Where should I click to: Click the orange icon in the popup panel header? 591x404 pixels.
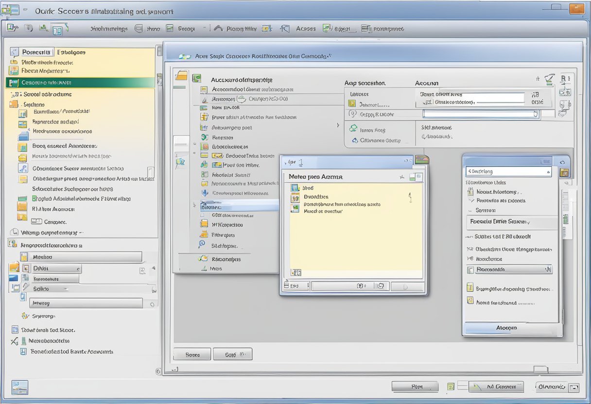(564, 172)
